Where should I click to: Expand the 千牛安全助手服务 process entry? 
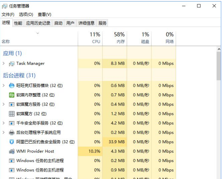4,123
